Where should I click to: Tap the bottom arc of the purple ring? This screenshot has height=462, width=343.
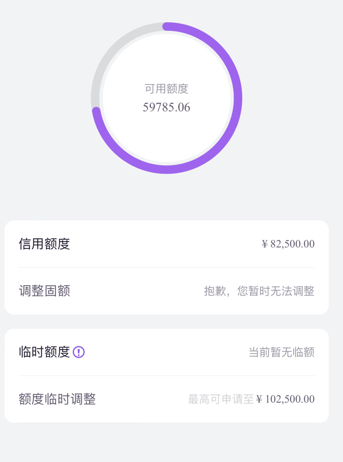167,169
